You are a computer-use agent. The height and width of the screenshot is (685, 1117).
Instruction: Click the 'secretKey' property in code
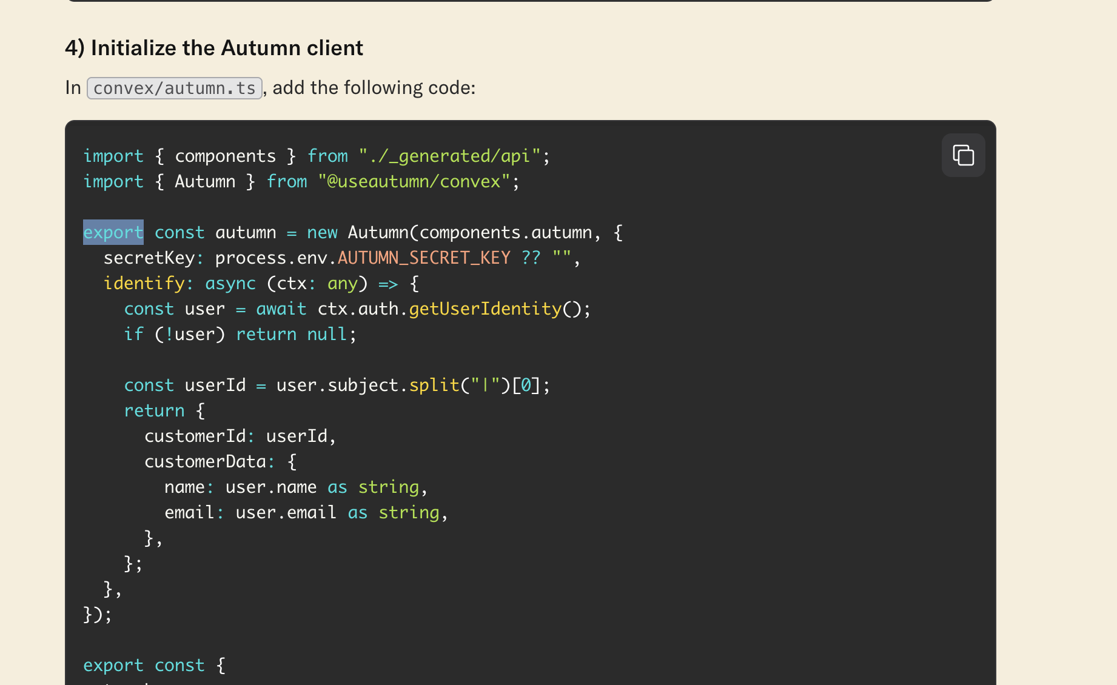click(x=149, y=258)
